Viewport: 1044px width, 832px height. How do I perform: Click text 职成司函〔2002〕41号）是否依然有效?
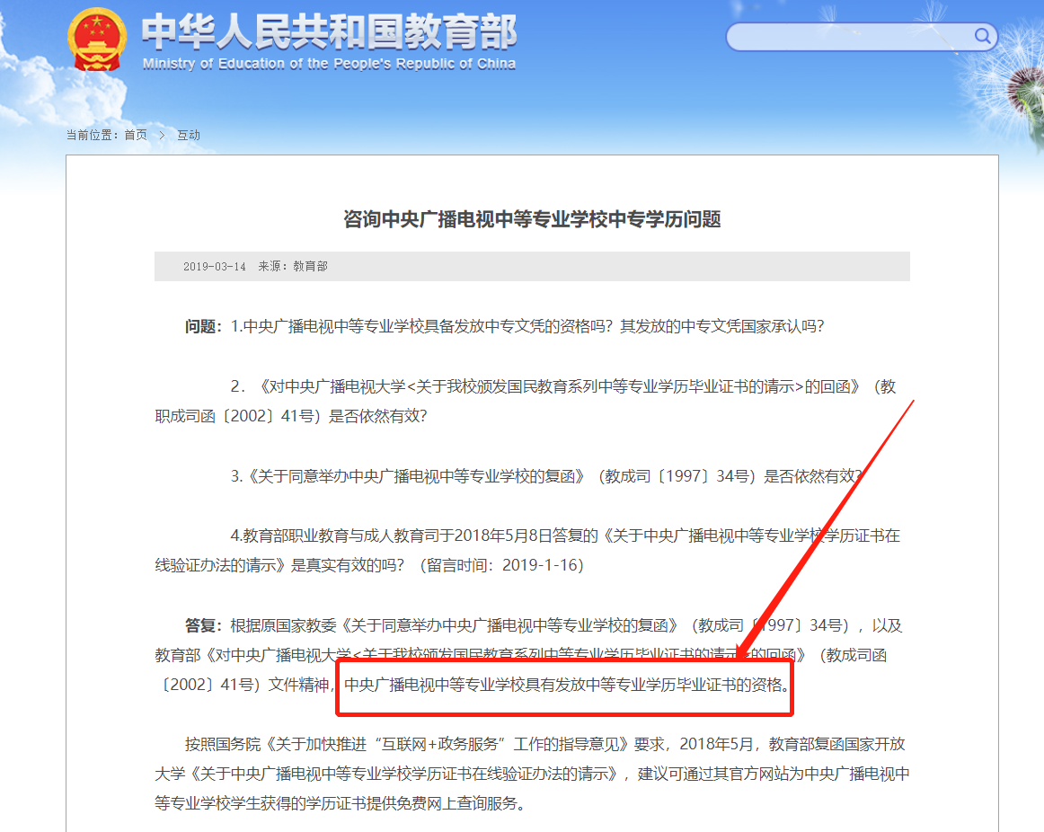(x=291, y=416)
